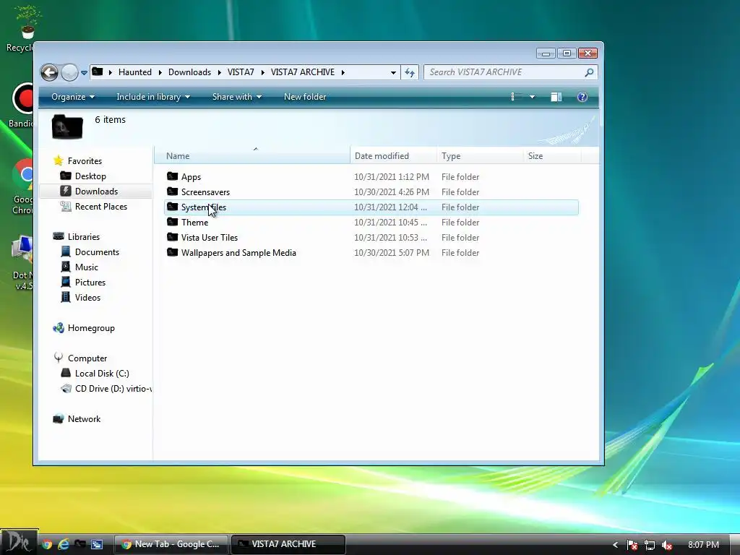Viewport: 740px width, 555px height.
Task: Expand the chevron after the Downloads breadcrumb
Action: coord(220,72)
